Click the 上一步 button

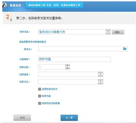coord(69,118)
